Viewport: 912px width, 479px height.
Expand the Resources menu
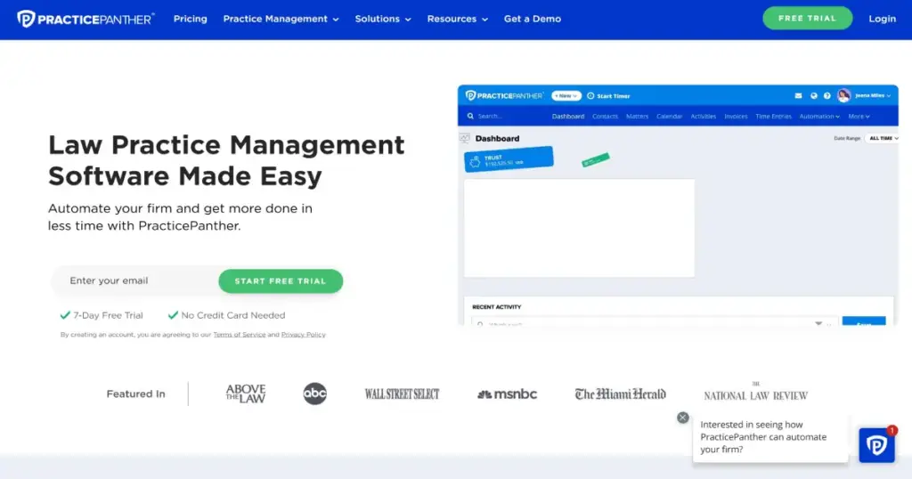click(457, 20)
